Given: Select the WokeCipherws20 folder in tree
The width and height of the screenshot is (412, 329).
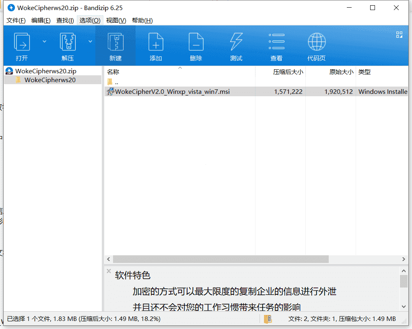Looking at the screenshot, I should point(50,80).
